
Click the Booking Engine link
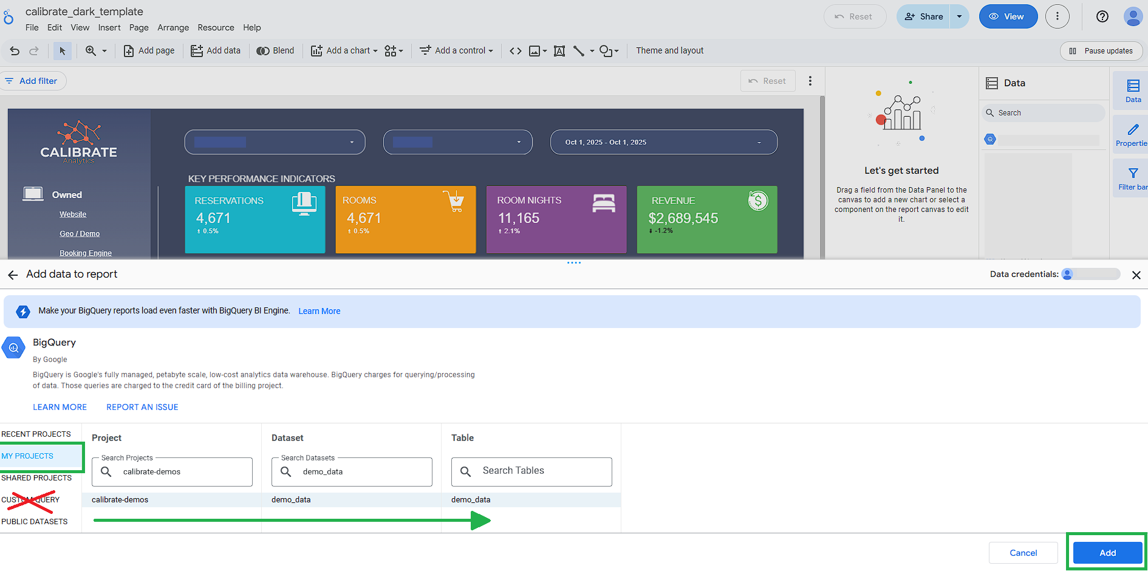[x=86, y=253]
